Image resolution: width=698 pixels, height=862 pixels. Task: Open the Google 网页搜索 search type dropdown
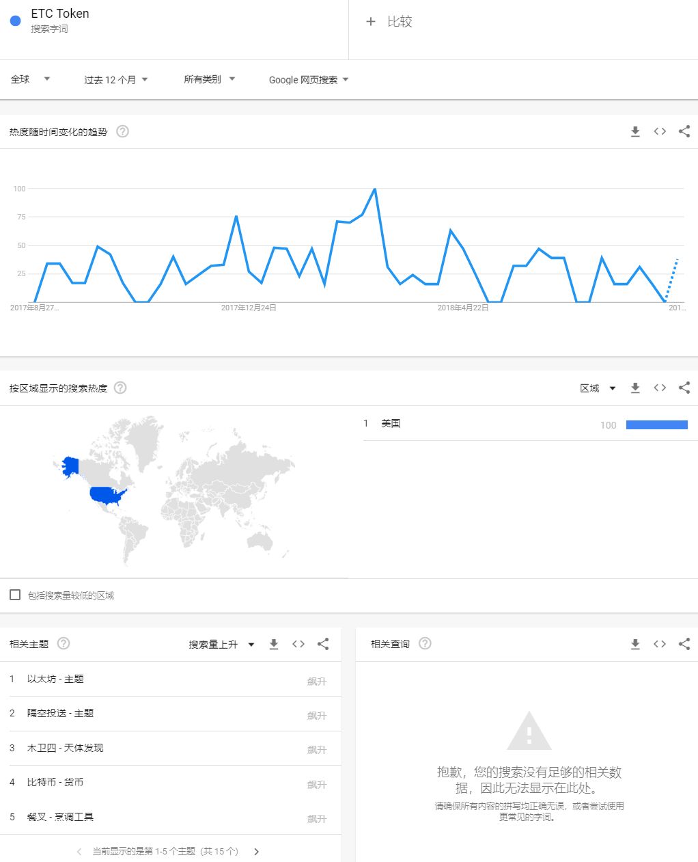tap(309, 80)
